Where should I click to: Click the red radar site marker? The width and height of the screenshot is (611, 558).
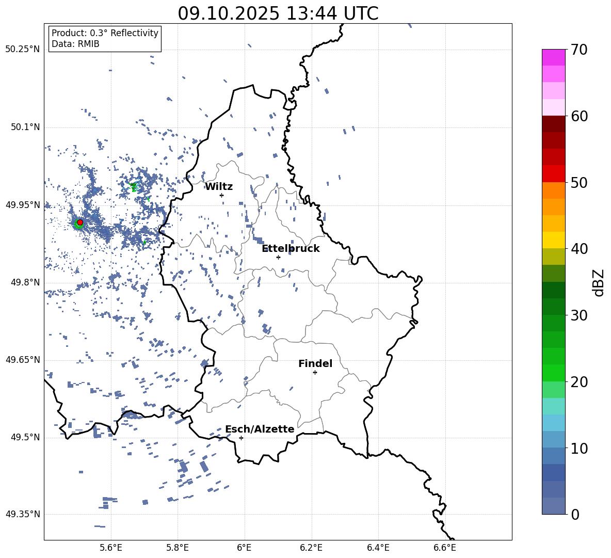(80, 222)
